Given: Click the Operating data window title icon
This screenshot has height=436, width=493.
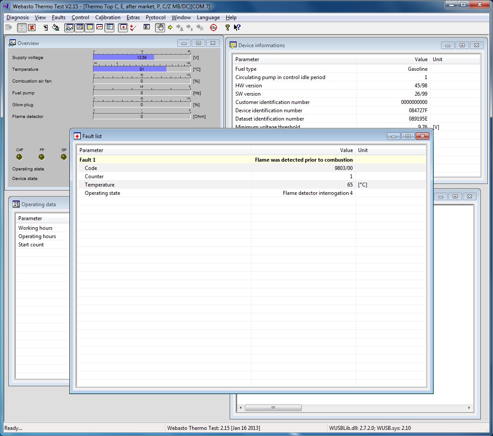Looking at the screenshot, I should point(16,204).
